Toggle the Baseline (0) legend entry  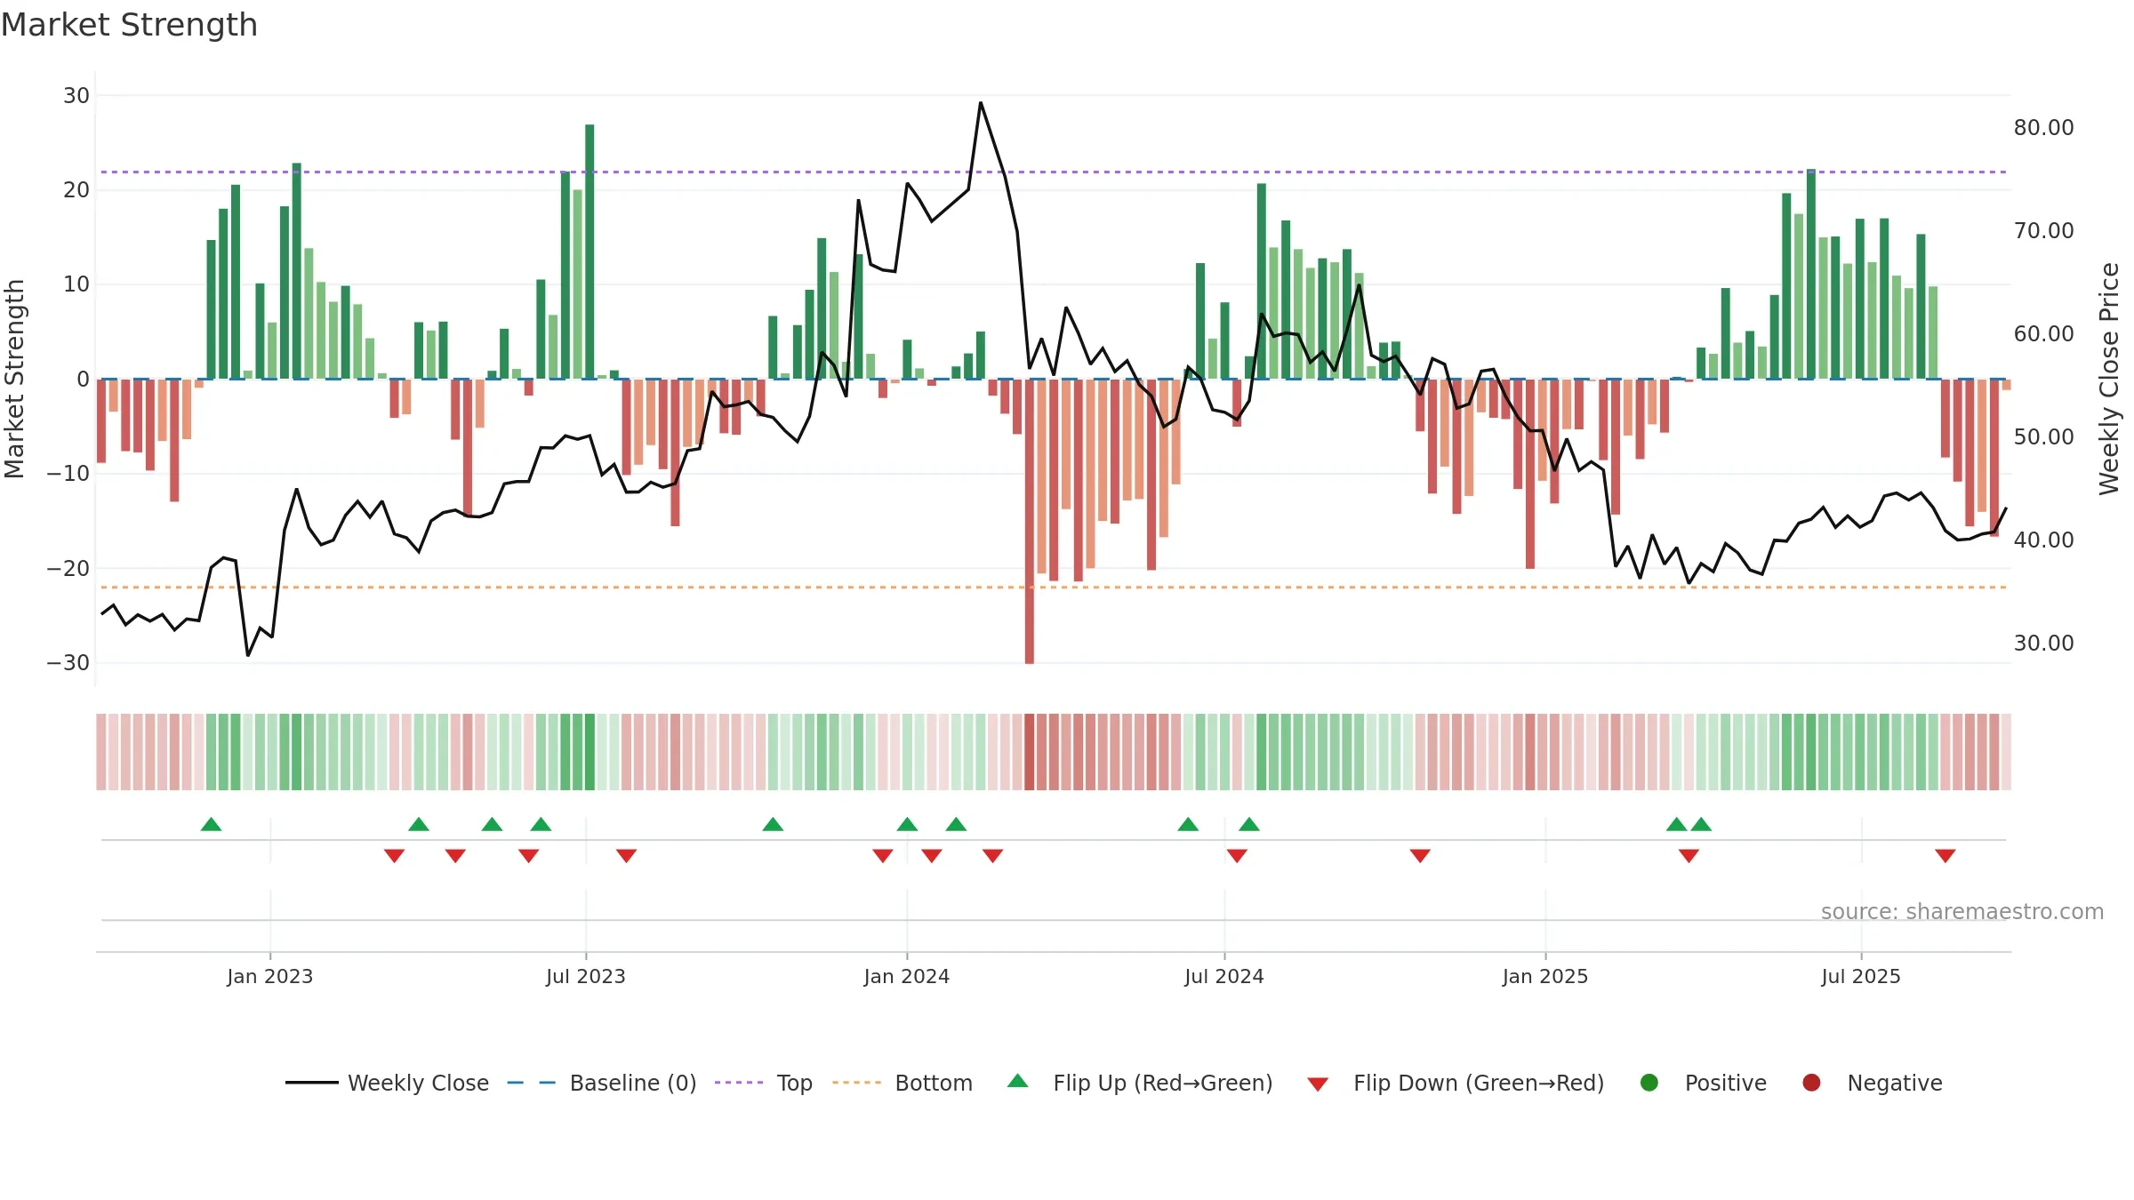click(602, 1083)
